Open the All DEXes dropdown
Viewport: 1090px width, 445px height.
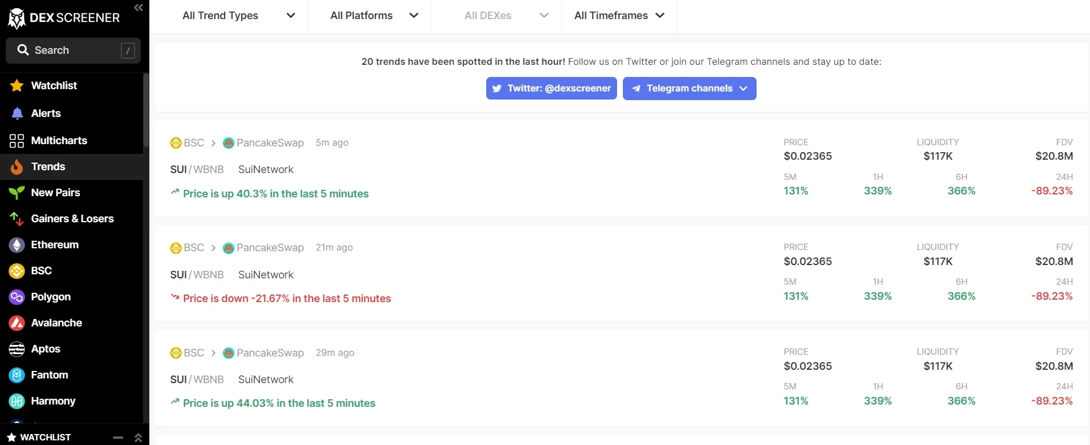pos(506,16)
